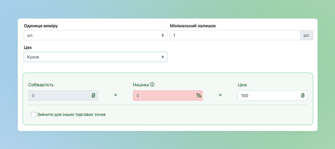Click the шт. unit suffix of Мінімальний залишок
Screen dimensions: 335x149
[307, 35]
